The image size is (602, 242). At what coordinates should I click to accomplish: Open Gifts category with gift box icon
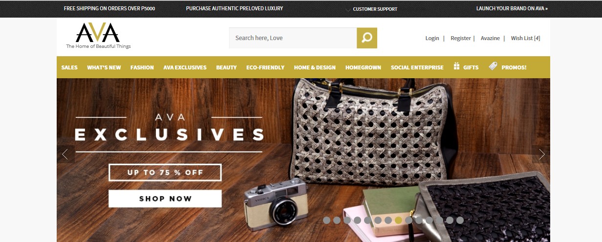(x=466, y=67)
